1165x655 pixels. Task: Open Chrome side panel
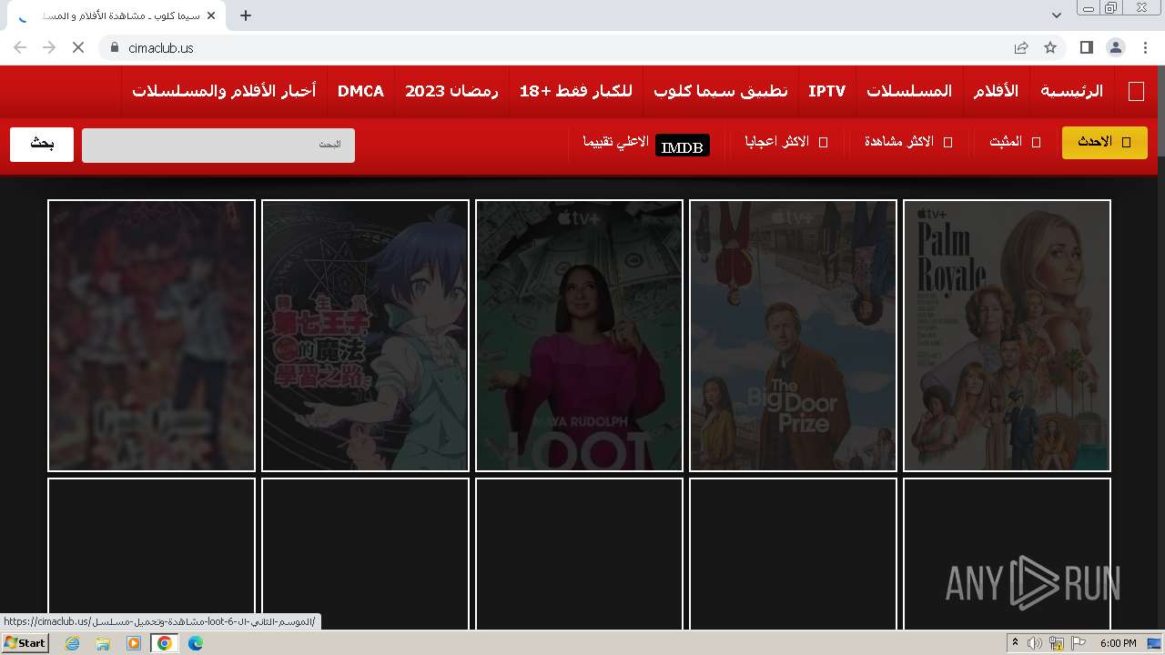[x=1087, y=47]
